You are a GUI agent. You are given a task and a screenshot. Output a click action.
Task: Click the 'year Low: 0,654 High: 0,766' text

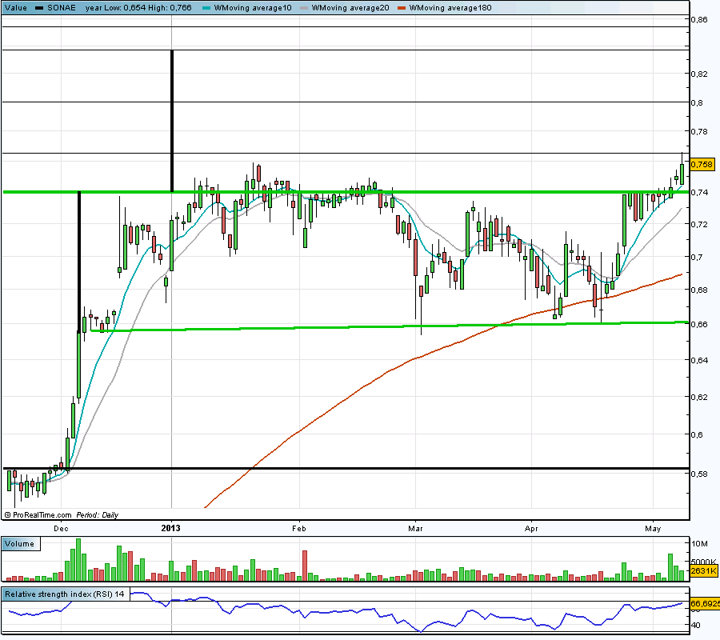tap(138, 8)
